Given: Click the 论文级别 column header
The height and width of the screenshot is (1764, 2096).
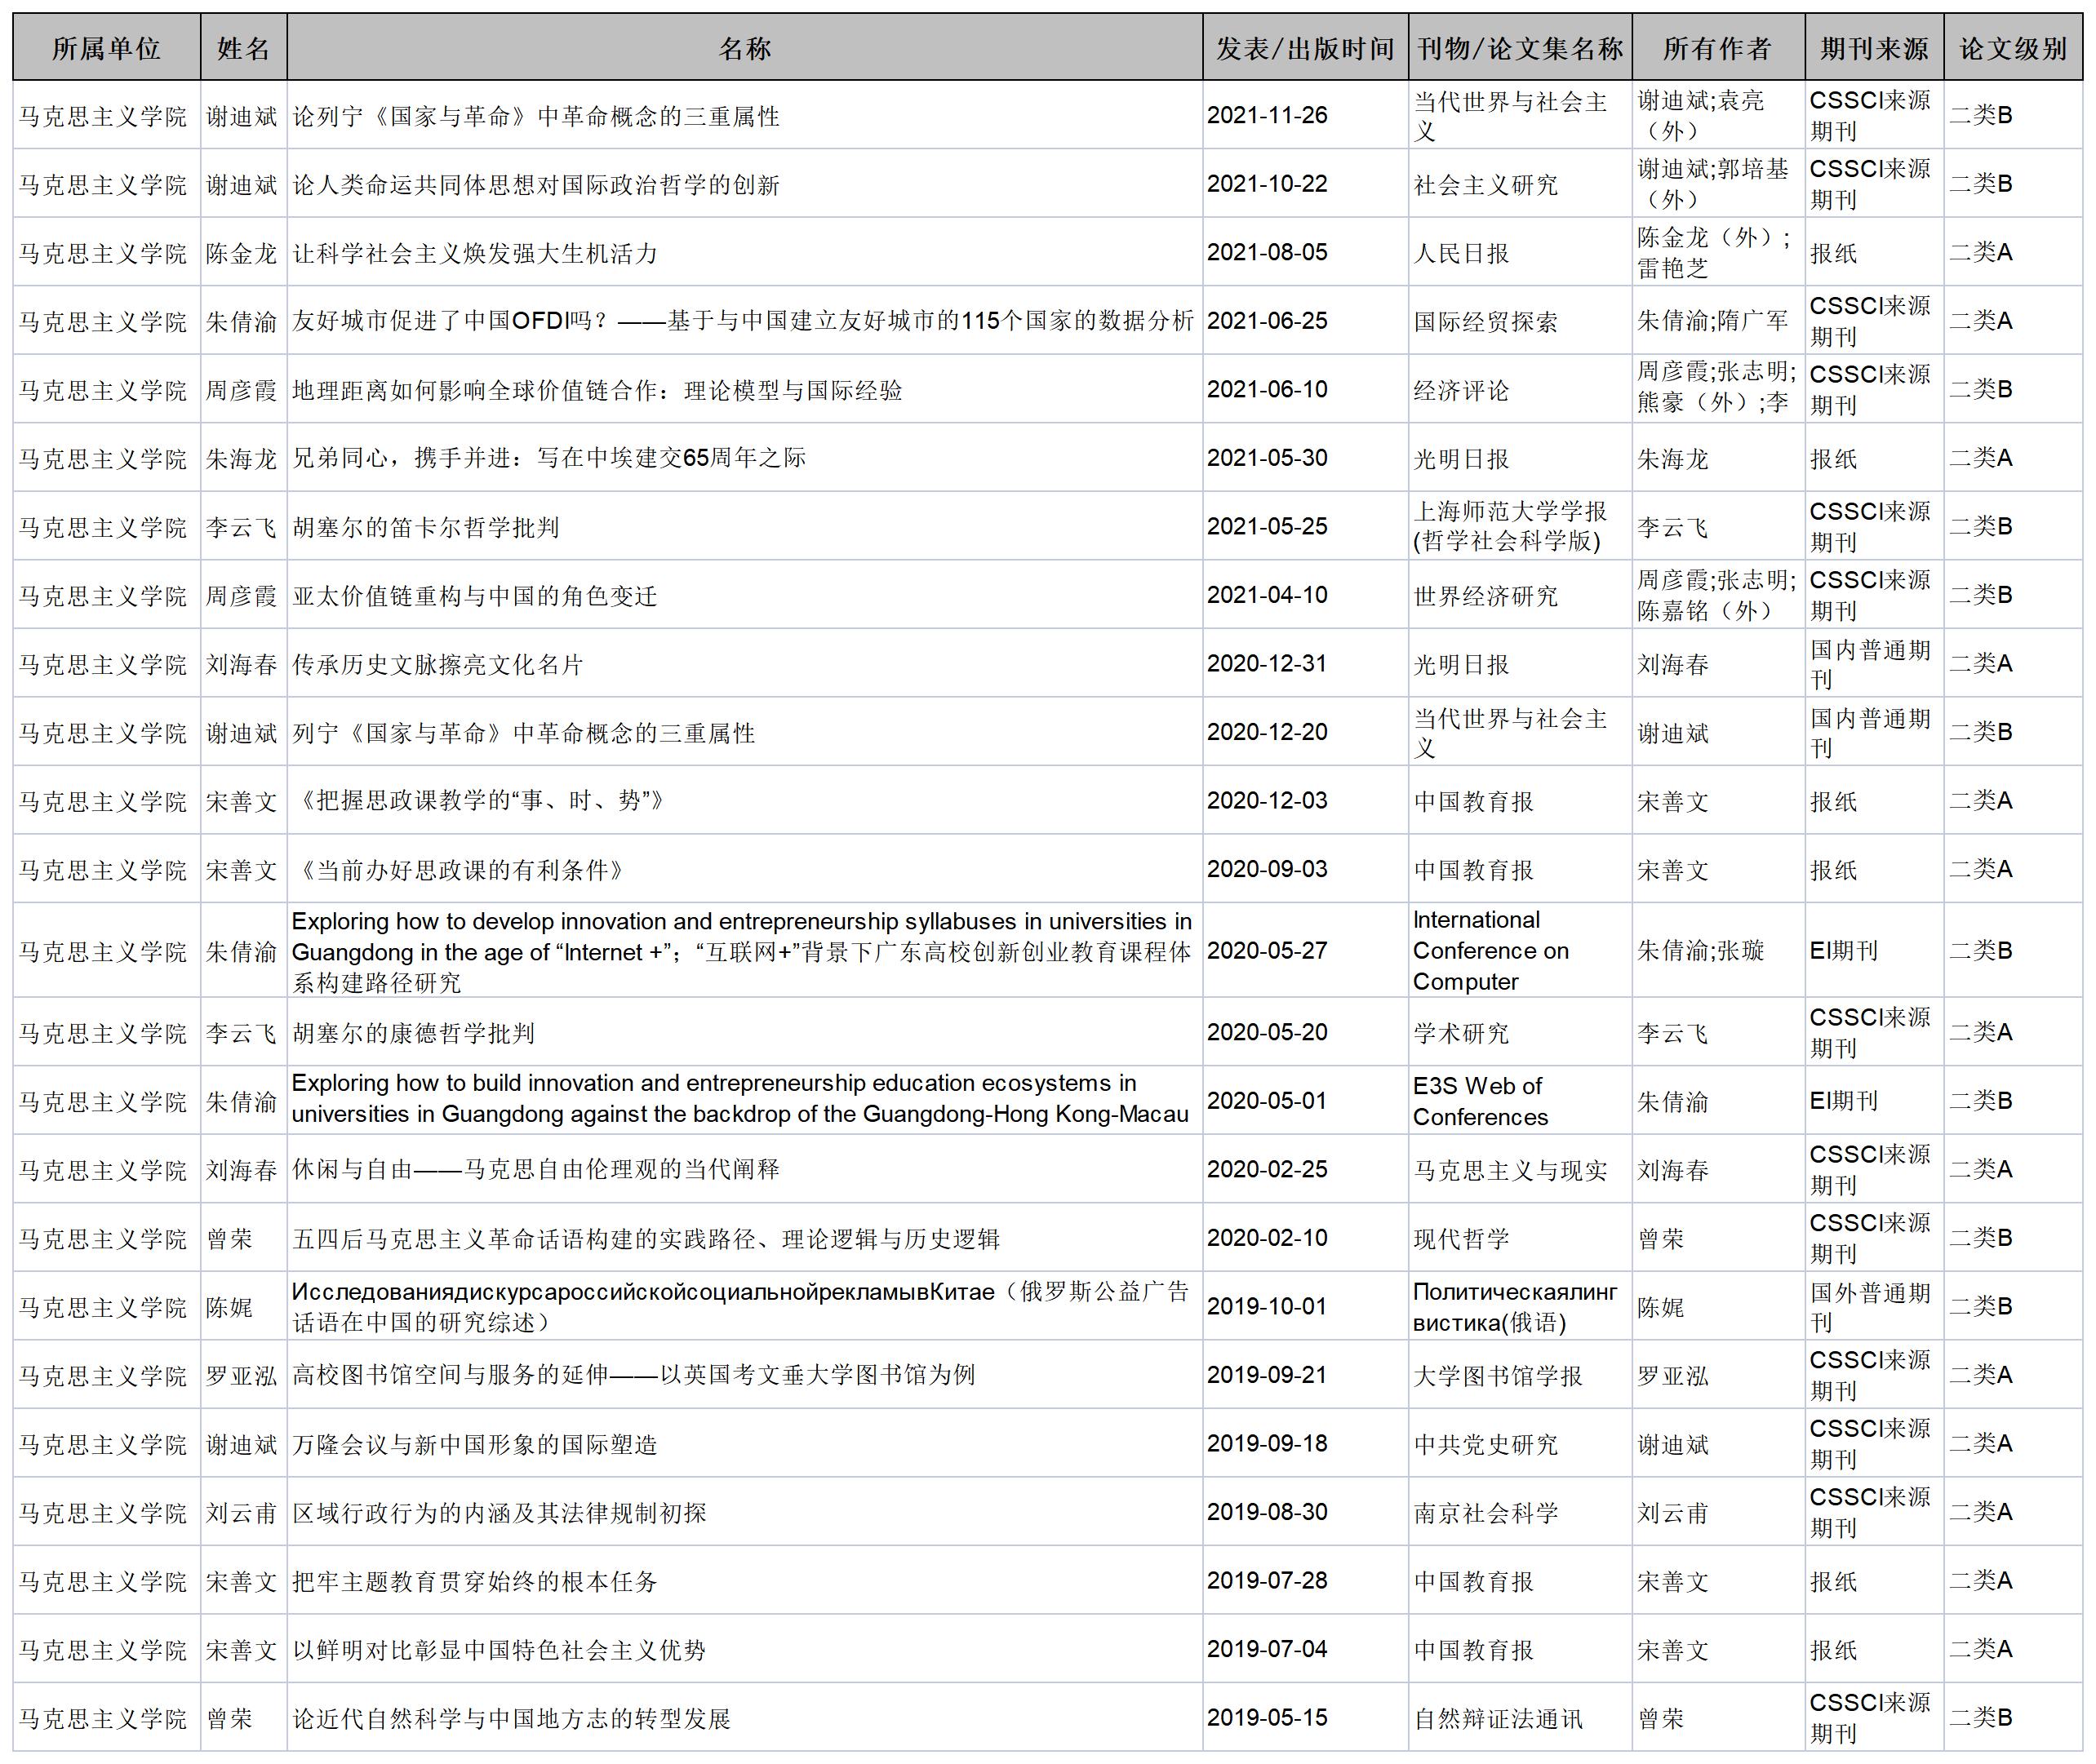Looking at the screenshot, I should (x=2012, y=48).
